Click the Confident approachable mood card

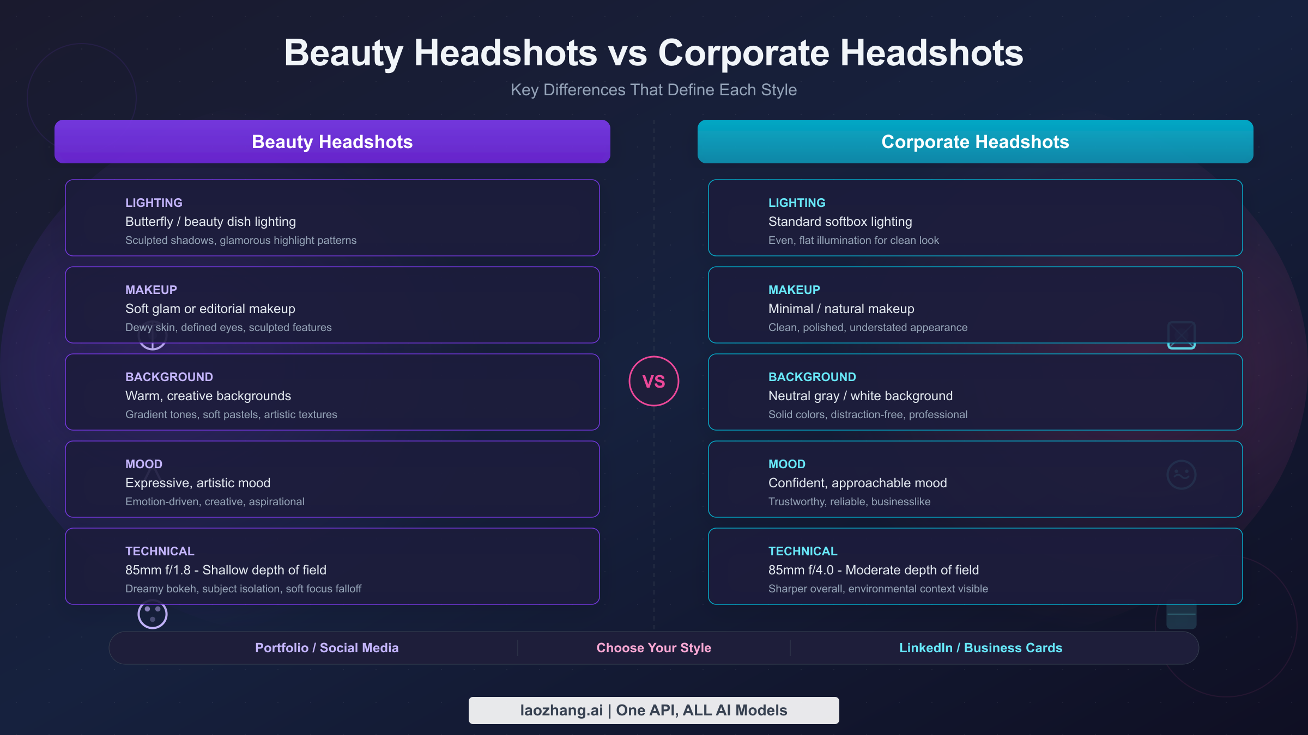click(975, 479)
